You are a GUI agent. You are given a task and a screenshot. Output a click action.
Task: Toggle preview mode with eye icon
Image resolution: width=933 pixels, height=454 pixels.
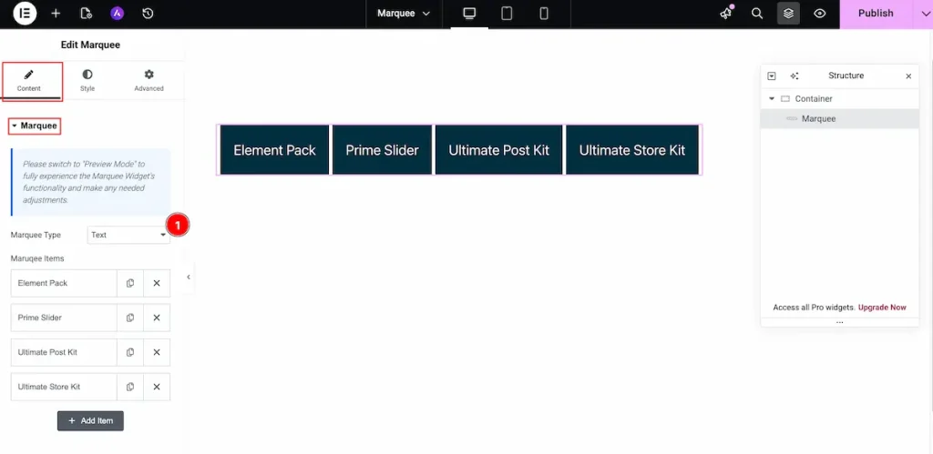pos(820,14)
